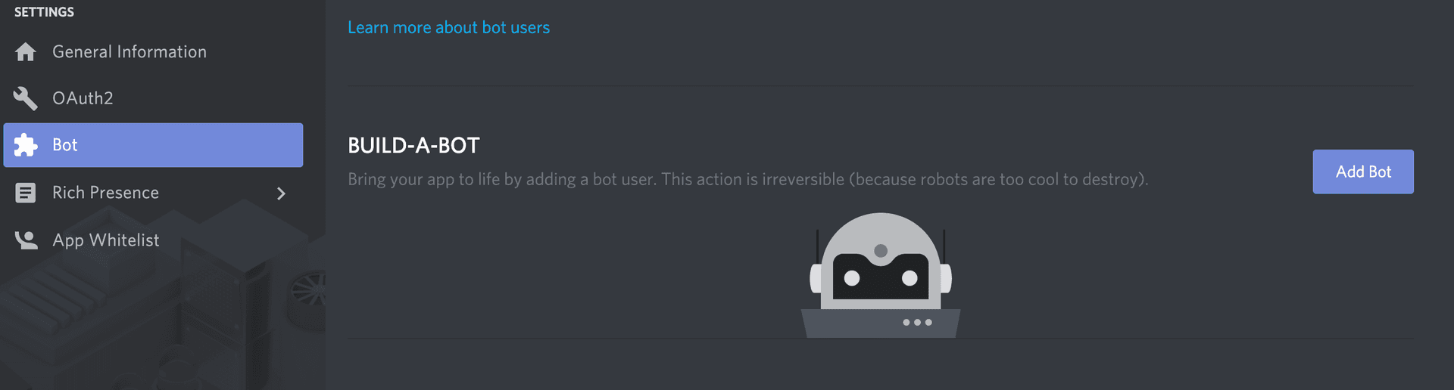This screenshot has height=390, width=1454.
Task: Click the robot's left eye dot
Action: pos(852,278)
